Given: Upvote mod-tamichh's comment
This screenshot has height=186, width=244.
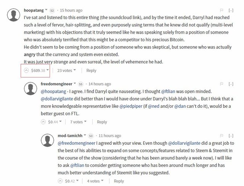Looking at the screenshot, I should 59,181.
